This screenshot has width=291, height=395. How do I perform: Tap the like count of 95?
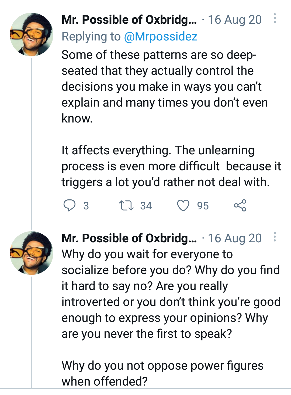pos(203,206)
